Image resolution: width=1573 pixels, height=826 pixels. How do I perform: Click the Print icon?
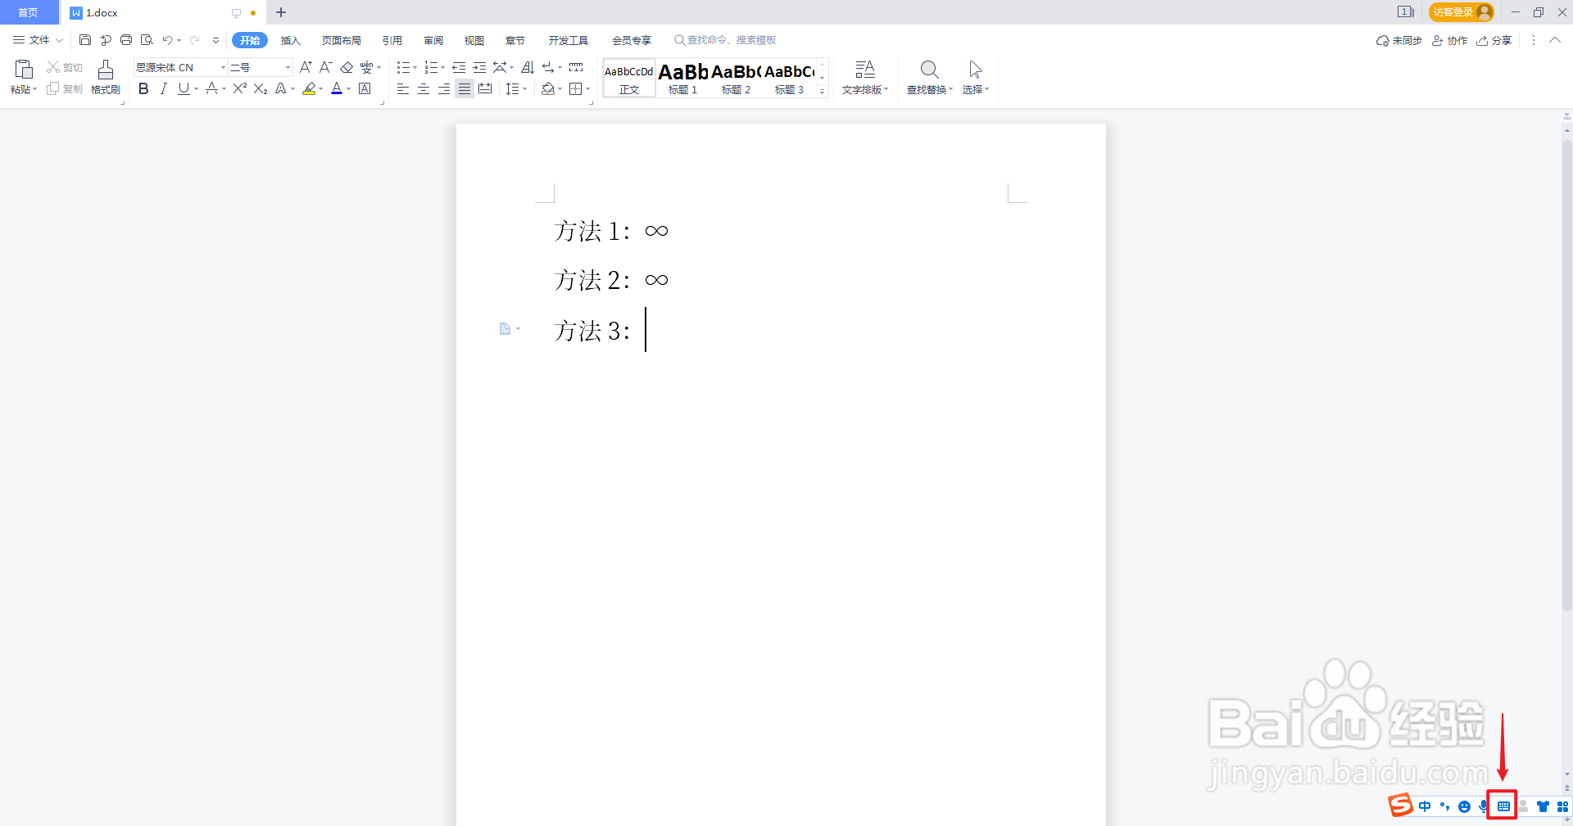point(126,40)
